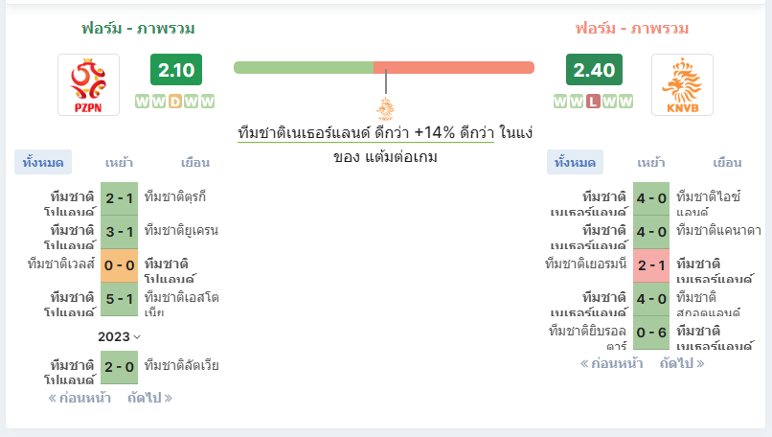Click the Netherlands KNVB team logo

click(682, 84)
